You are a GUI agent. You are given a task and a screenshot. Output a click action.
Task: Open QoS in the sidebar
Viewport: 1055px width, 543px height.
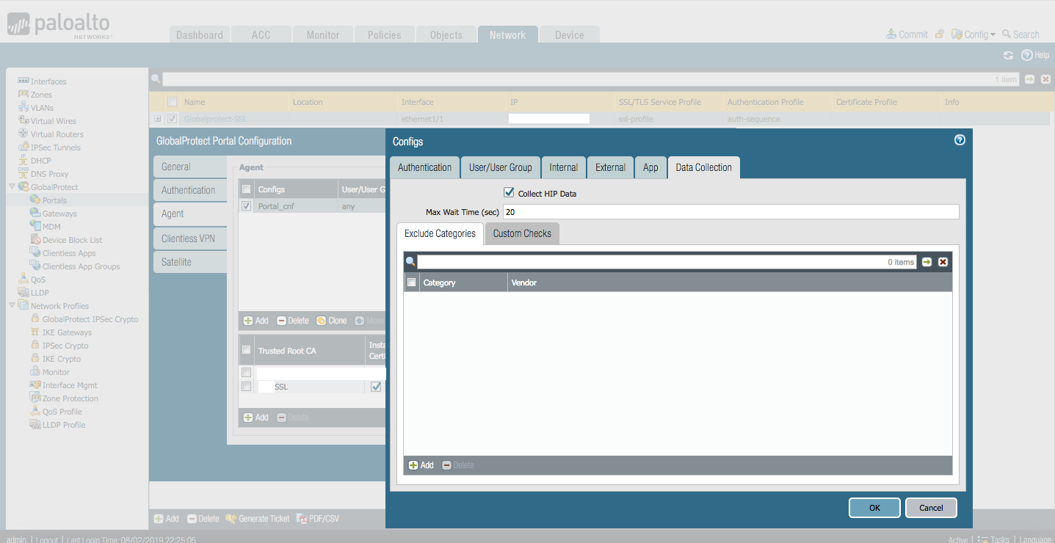[x=37, y=280]
